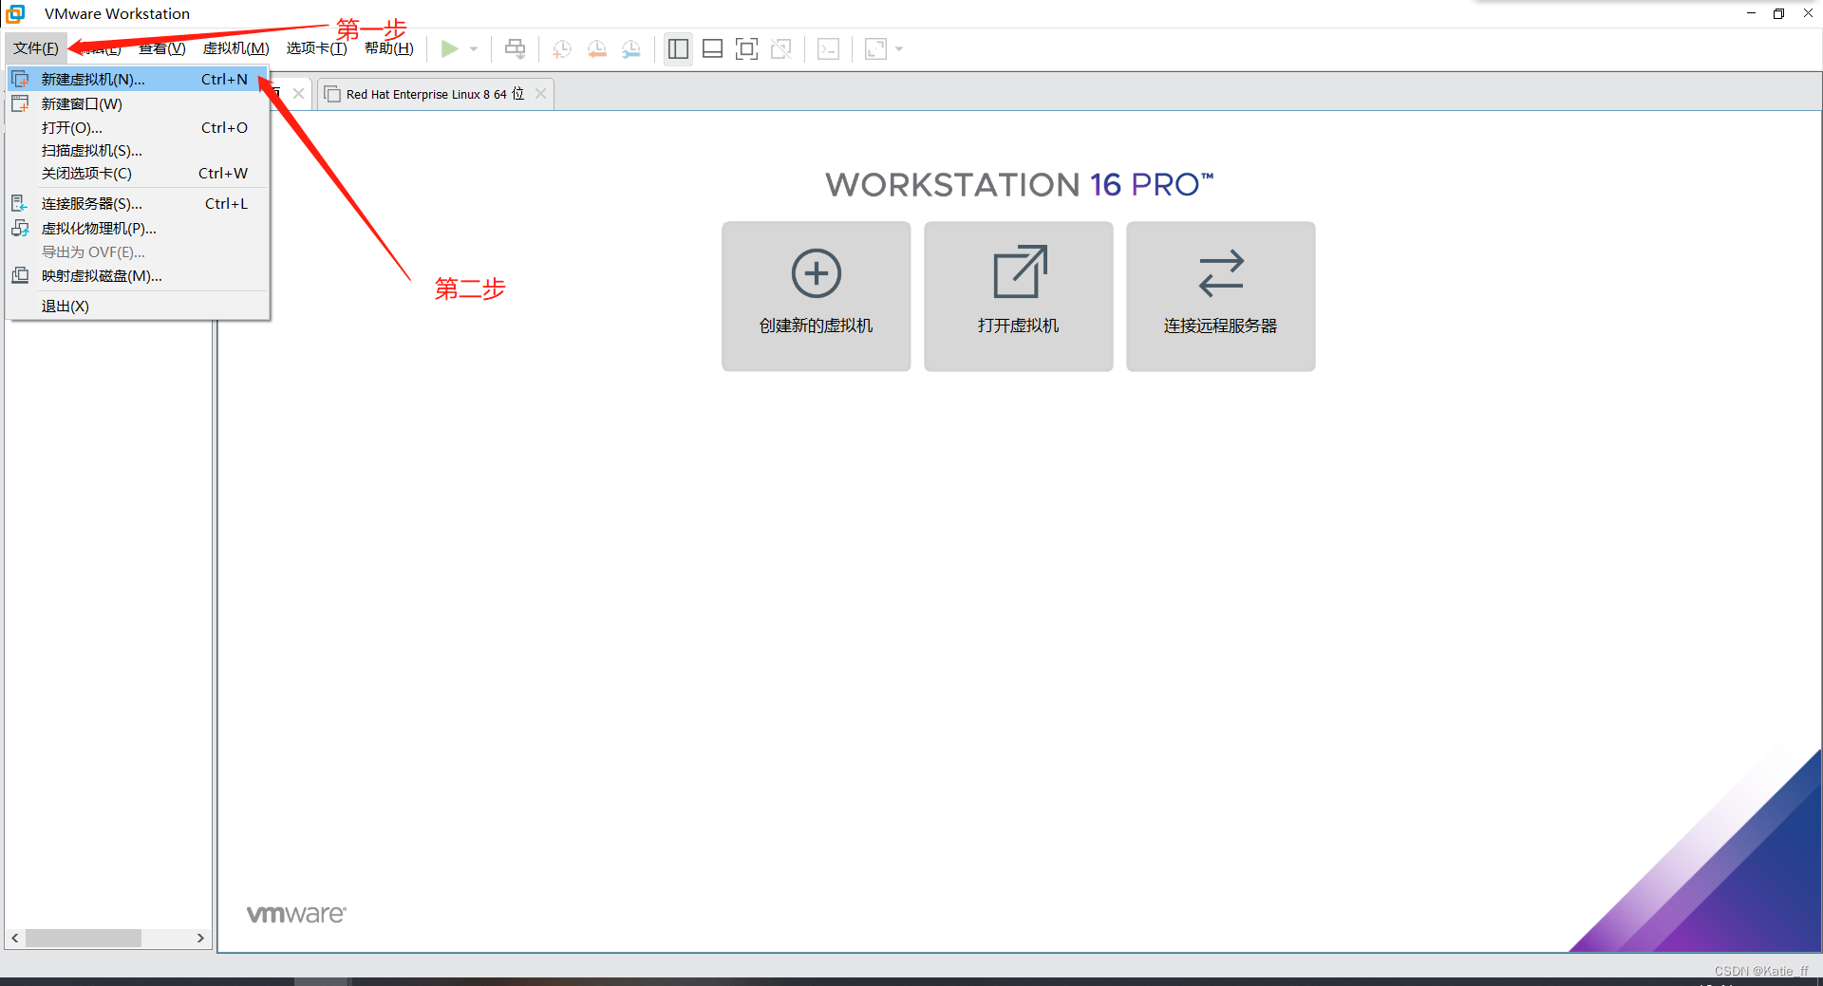The width and height of the screenshot is (1823, 986).
Task: Click the sidebar scrollbar left arrow
Action: (15, 938)
